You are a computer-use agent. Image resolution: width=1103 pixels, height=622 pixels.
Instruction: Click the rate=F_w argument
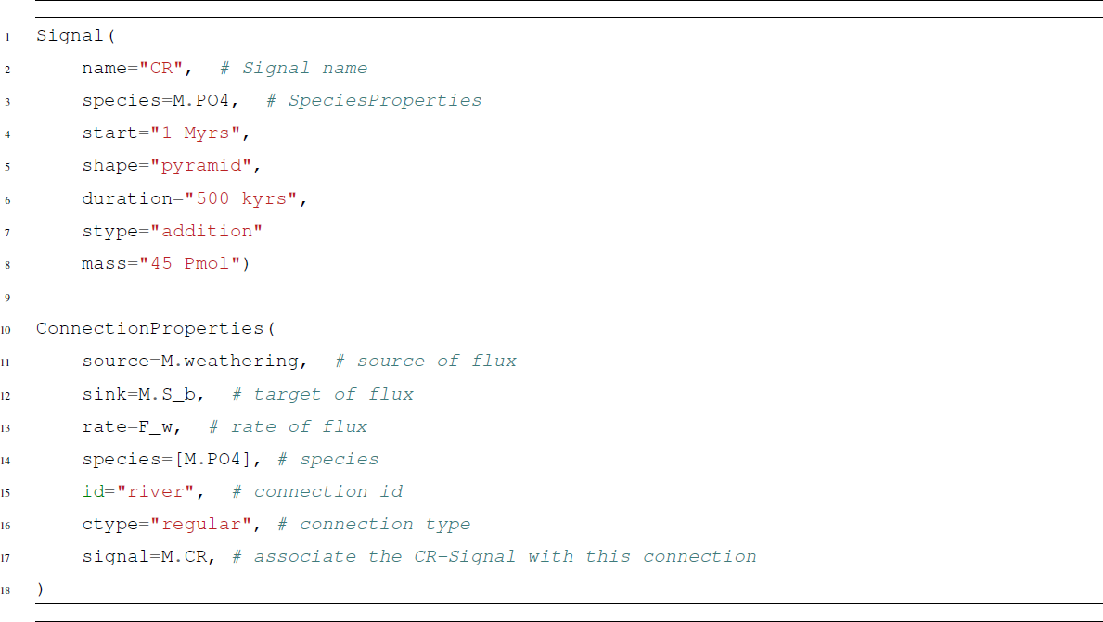click(138, 426)
